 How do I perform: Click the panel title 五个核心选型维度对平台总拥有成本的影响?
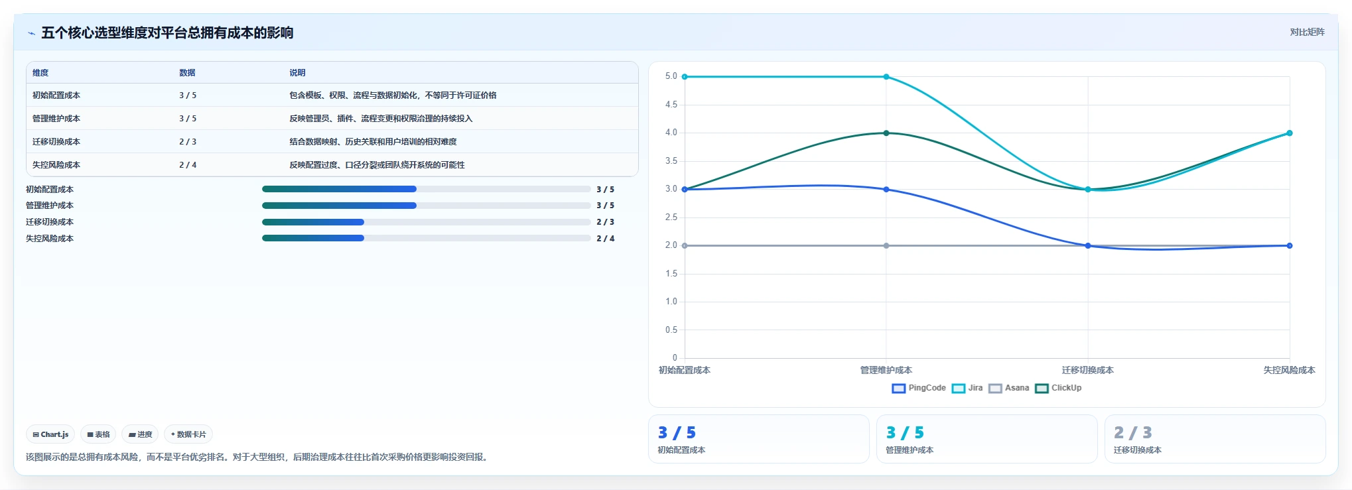coord(167,33)
